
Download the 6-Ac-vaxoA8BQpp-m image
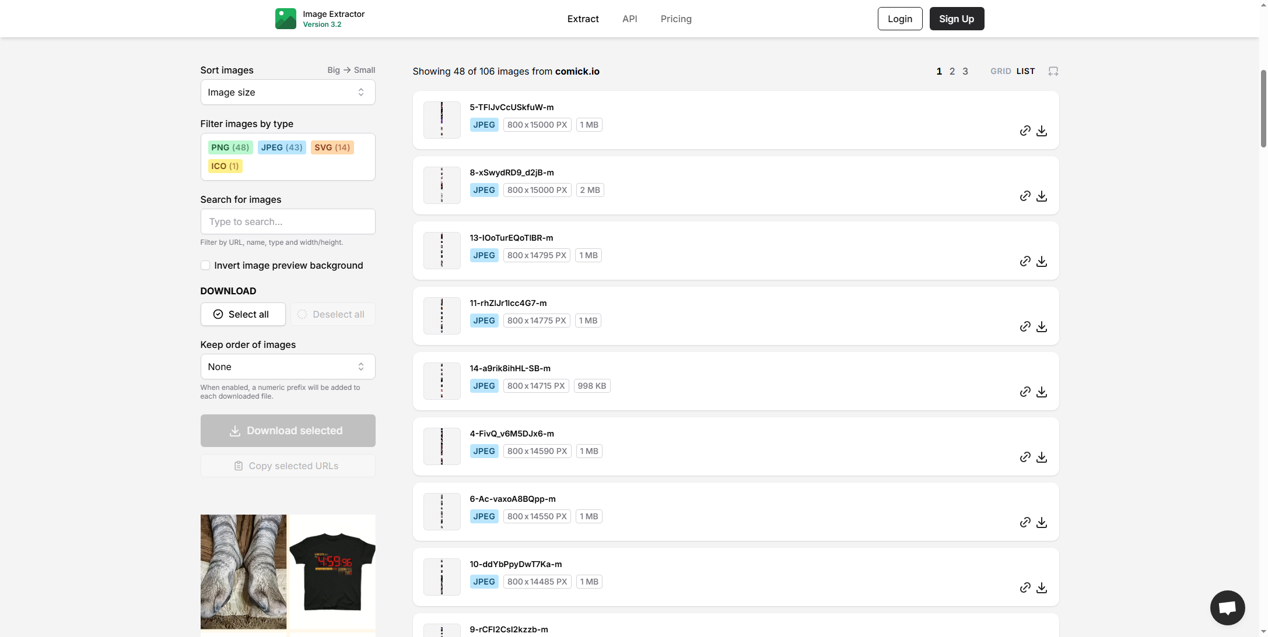(x=1042, y=522)
